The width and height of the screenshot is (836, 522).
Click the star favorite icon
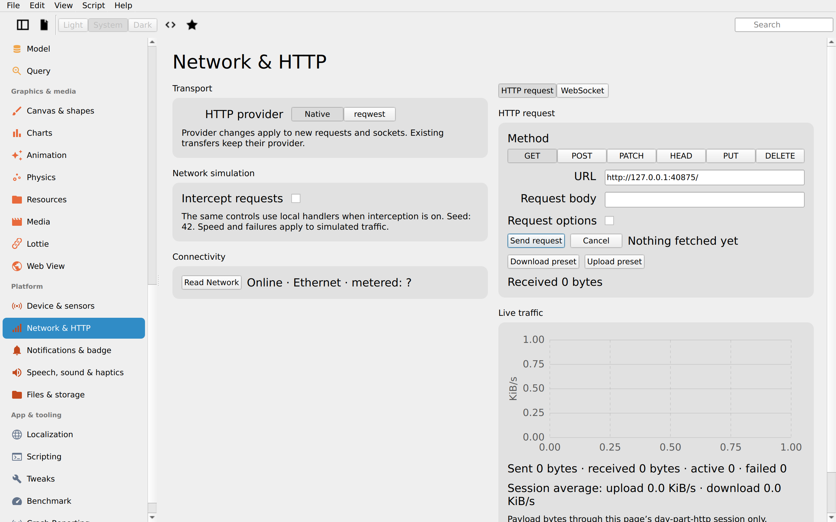(x=192, y=25)
